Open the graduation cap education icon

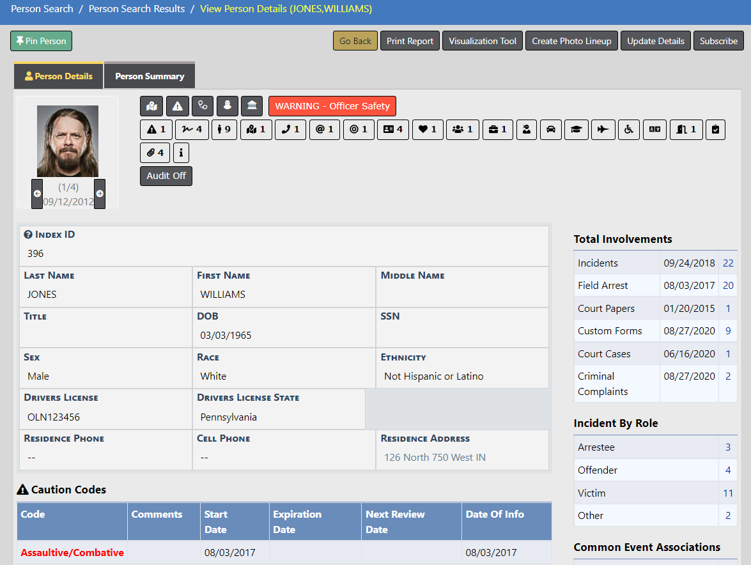(576, 129)
